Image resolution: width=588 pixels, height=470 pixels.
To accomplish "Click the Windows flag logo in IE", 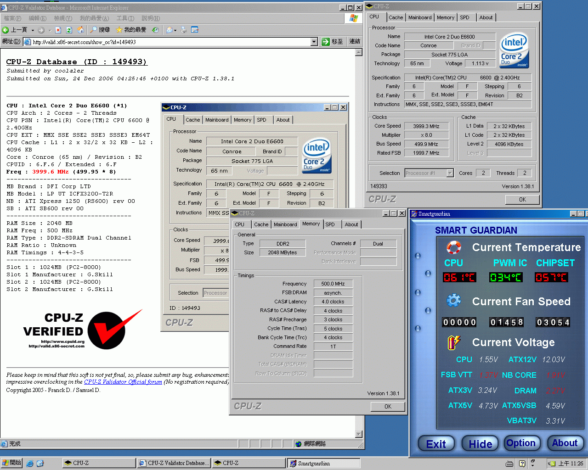I will (x=354, y=18).
